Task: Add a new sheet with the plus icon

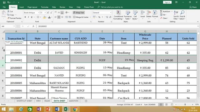Action: [x=86, y=101]
